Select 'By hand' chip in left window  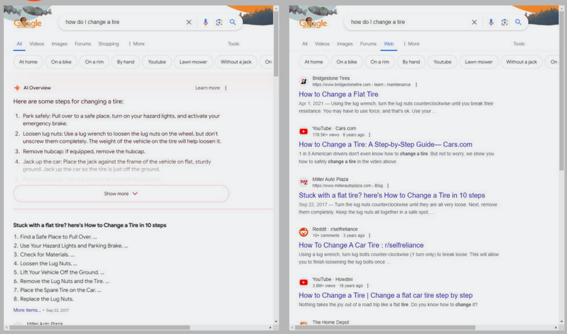pos(125,62)
